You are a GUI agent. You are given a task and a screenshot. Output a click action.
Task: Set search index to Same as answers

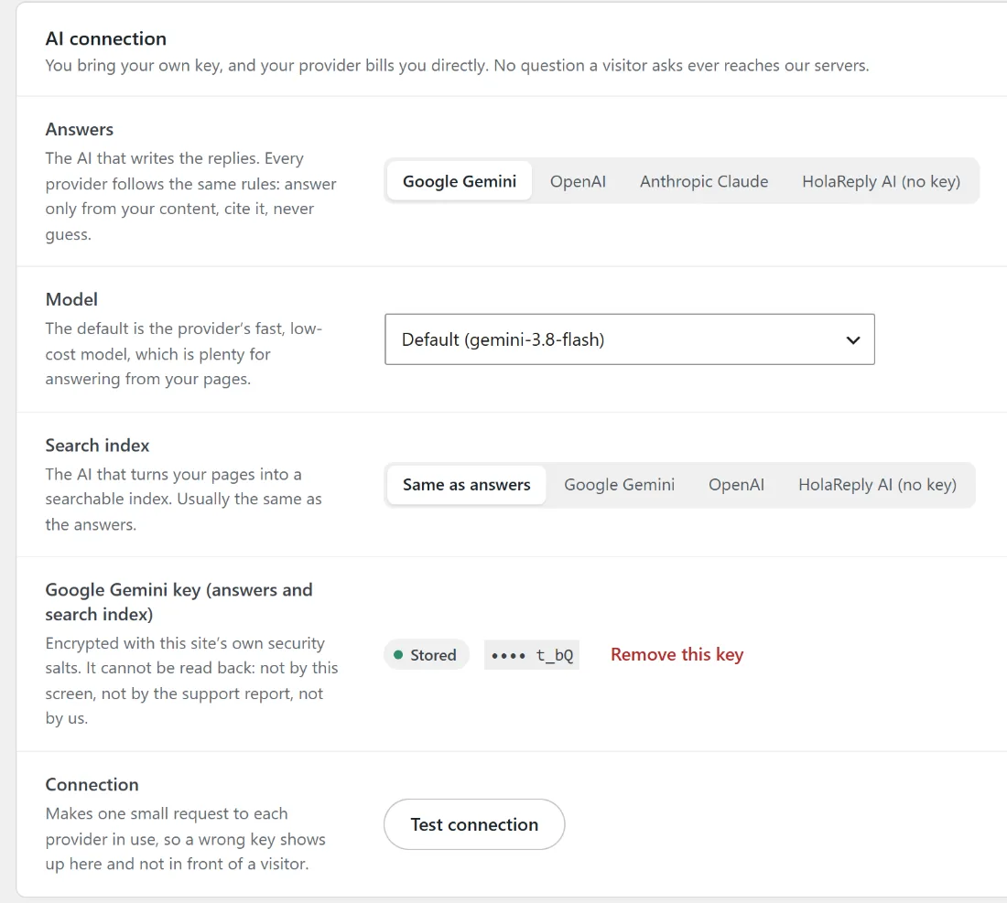(x=466, y=485)
